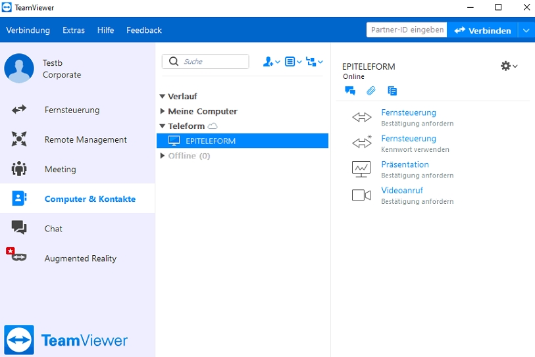Select the EPITELEFORM computer entry

point(242,141)
